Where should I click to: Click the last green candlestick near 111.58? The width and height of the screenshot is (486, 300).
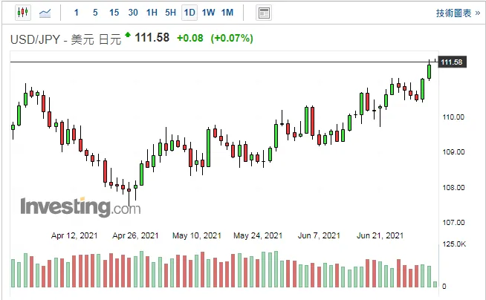[x=429, y=71]
